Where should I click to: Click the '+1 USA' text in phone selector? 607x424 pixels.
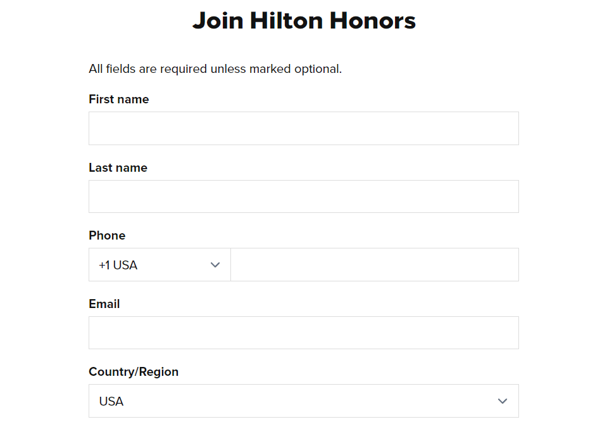(118, 265)
